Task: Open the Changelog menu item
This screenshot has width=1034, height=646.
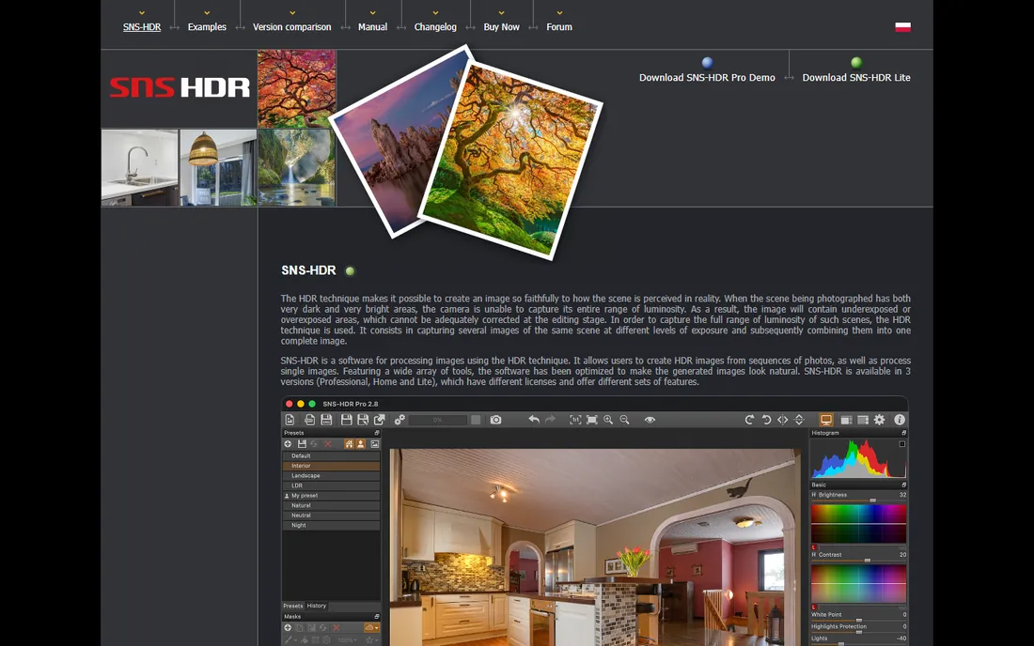Action: click(435, 27)
